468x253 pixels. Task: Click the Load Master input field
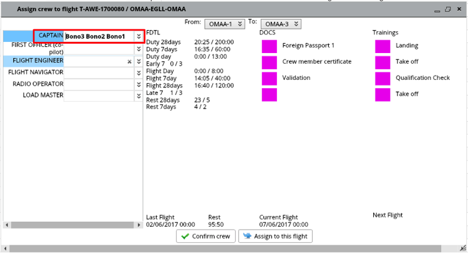pyautogui.click(x=99, y=96)
